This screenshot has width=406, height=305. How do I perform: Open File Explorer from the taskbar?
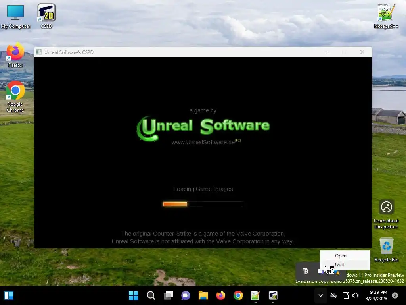(203, 295)
